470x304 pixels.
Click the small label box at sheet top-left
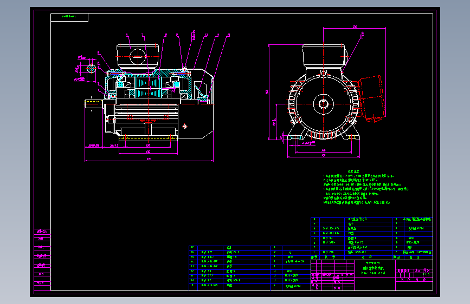tap(69, 17)
